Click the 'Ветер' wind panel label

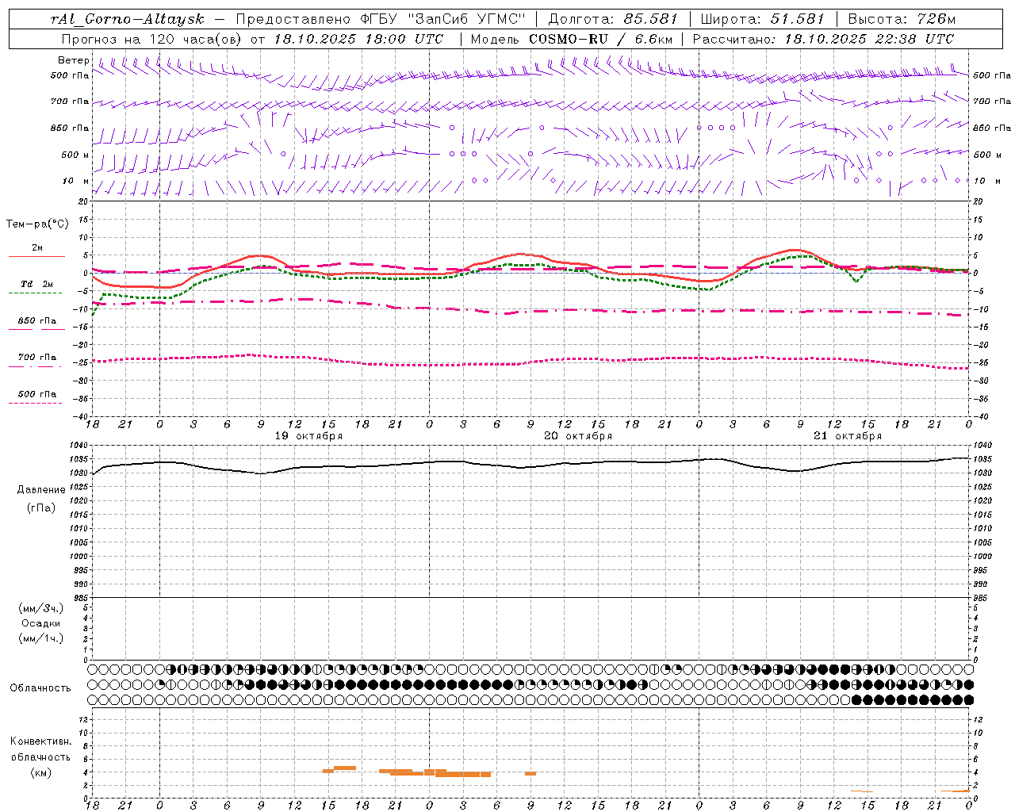(73, 60)
